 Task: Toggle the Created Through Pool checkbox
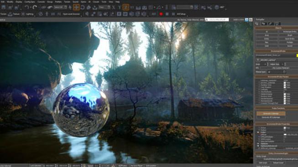pos(285,103)
